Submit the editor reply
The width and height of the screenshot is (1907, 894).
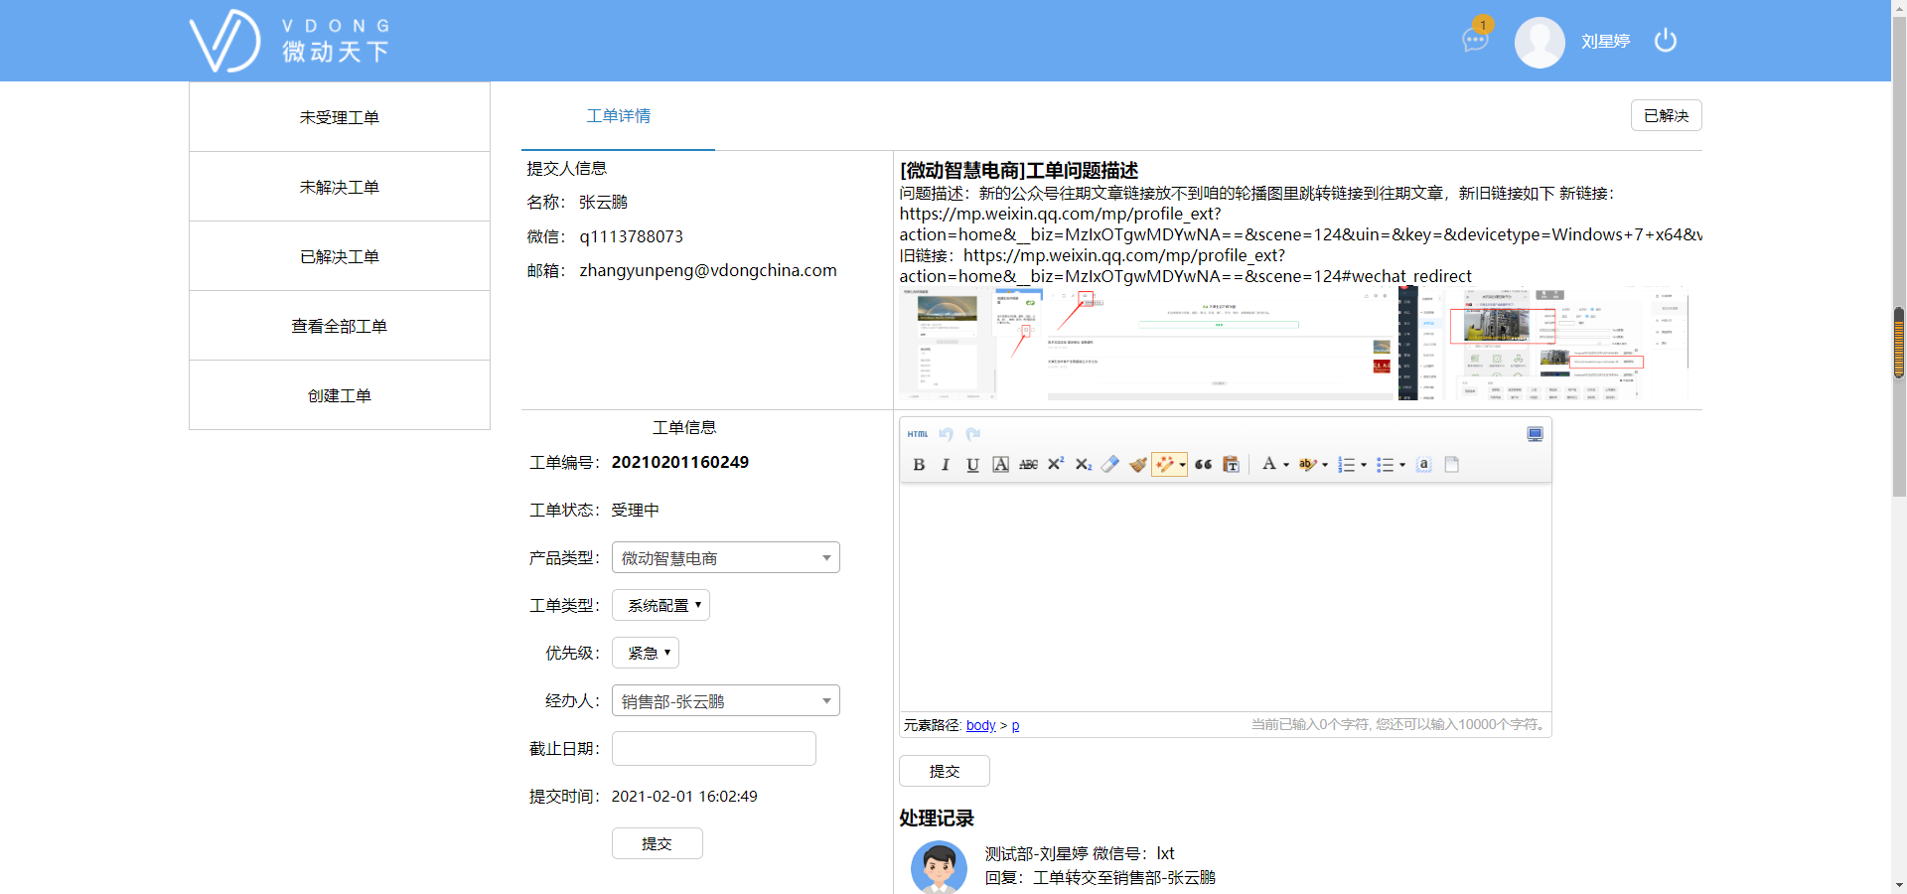[x=945, y=771]
